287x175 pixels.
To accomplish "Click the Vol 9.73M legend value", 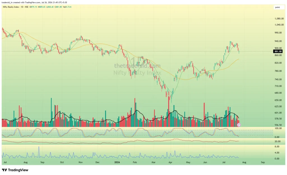I will click(x=67, y=7).
